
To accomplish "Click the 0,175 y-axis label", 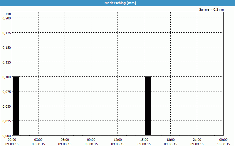I will (x=7, y=33).
